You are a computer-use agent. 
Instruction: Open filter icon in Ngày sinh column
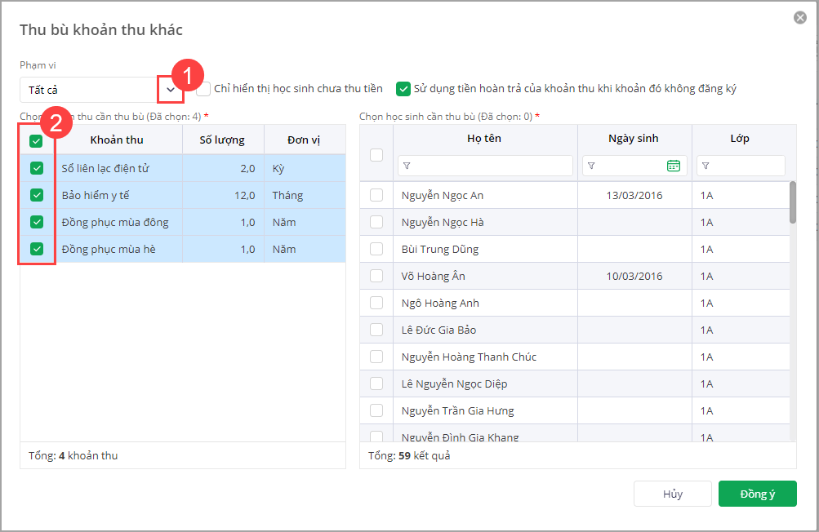[591, 166]
